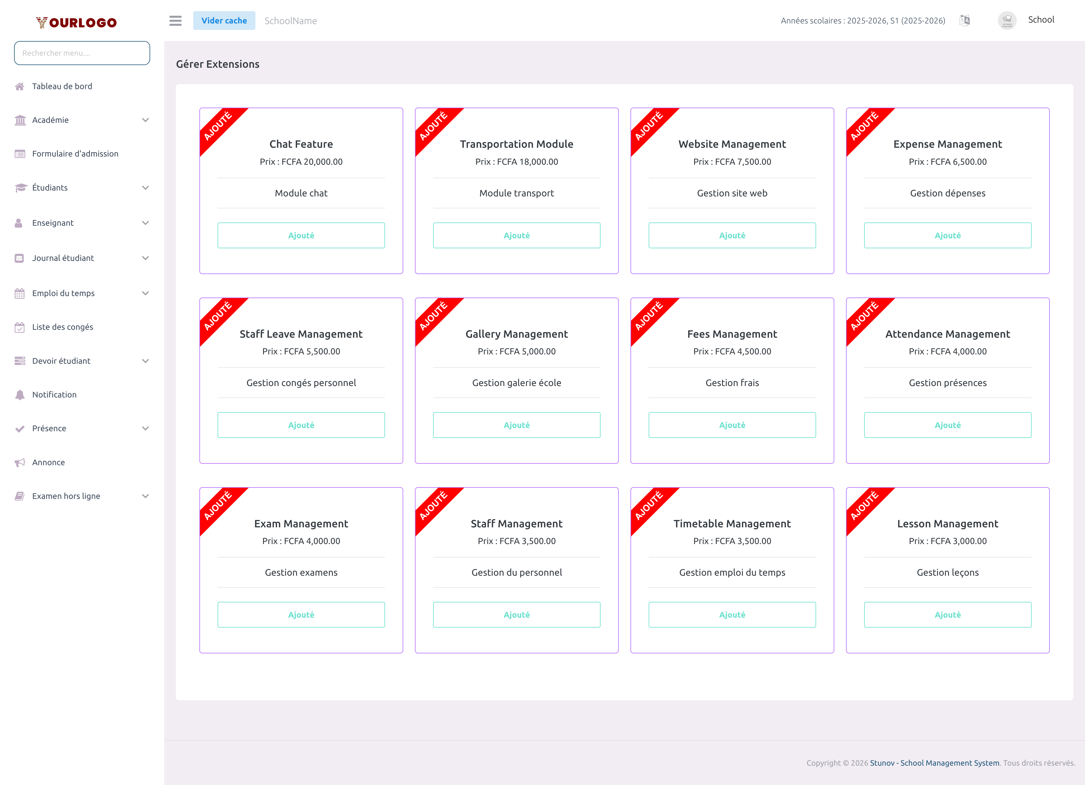The width and height of the screenshot is (1085, 785).
Task: Click the Enseignant user icon
Action: 20,222
